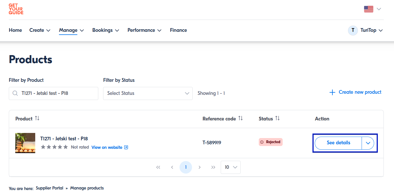Viewport: 394px width, 196px height.
Task: Click the See details button
Action: coord(338,143)
